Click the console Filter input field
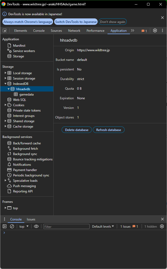167x269 pixels. point(66,227)
